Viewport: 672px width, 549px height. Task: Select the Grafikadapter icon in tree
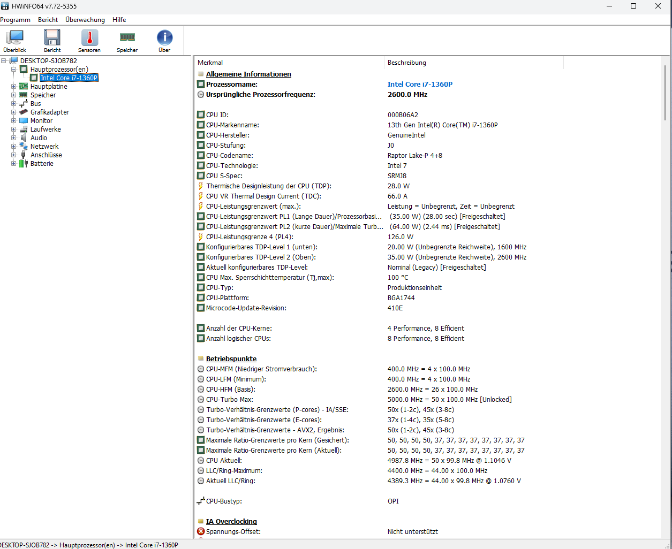[x=24, y=112]
